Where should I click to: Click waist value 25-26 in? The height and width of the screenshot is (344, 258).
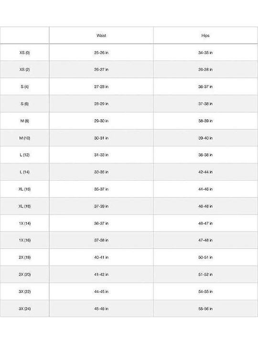click(x=101, y=53)
